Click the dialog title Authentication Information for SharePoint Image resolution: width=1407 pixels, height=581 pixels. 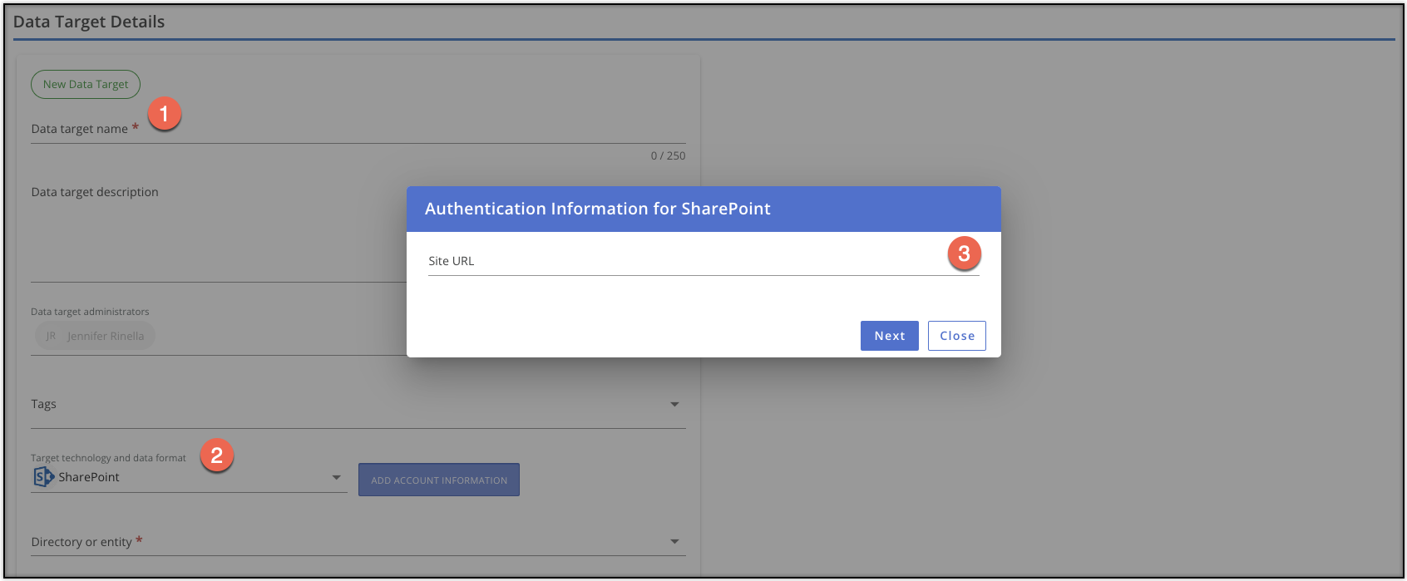598,209
